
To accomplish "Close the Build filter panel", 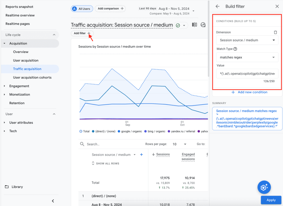I will click(277, 7).
